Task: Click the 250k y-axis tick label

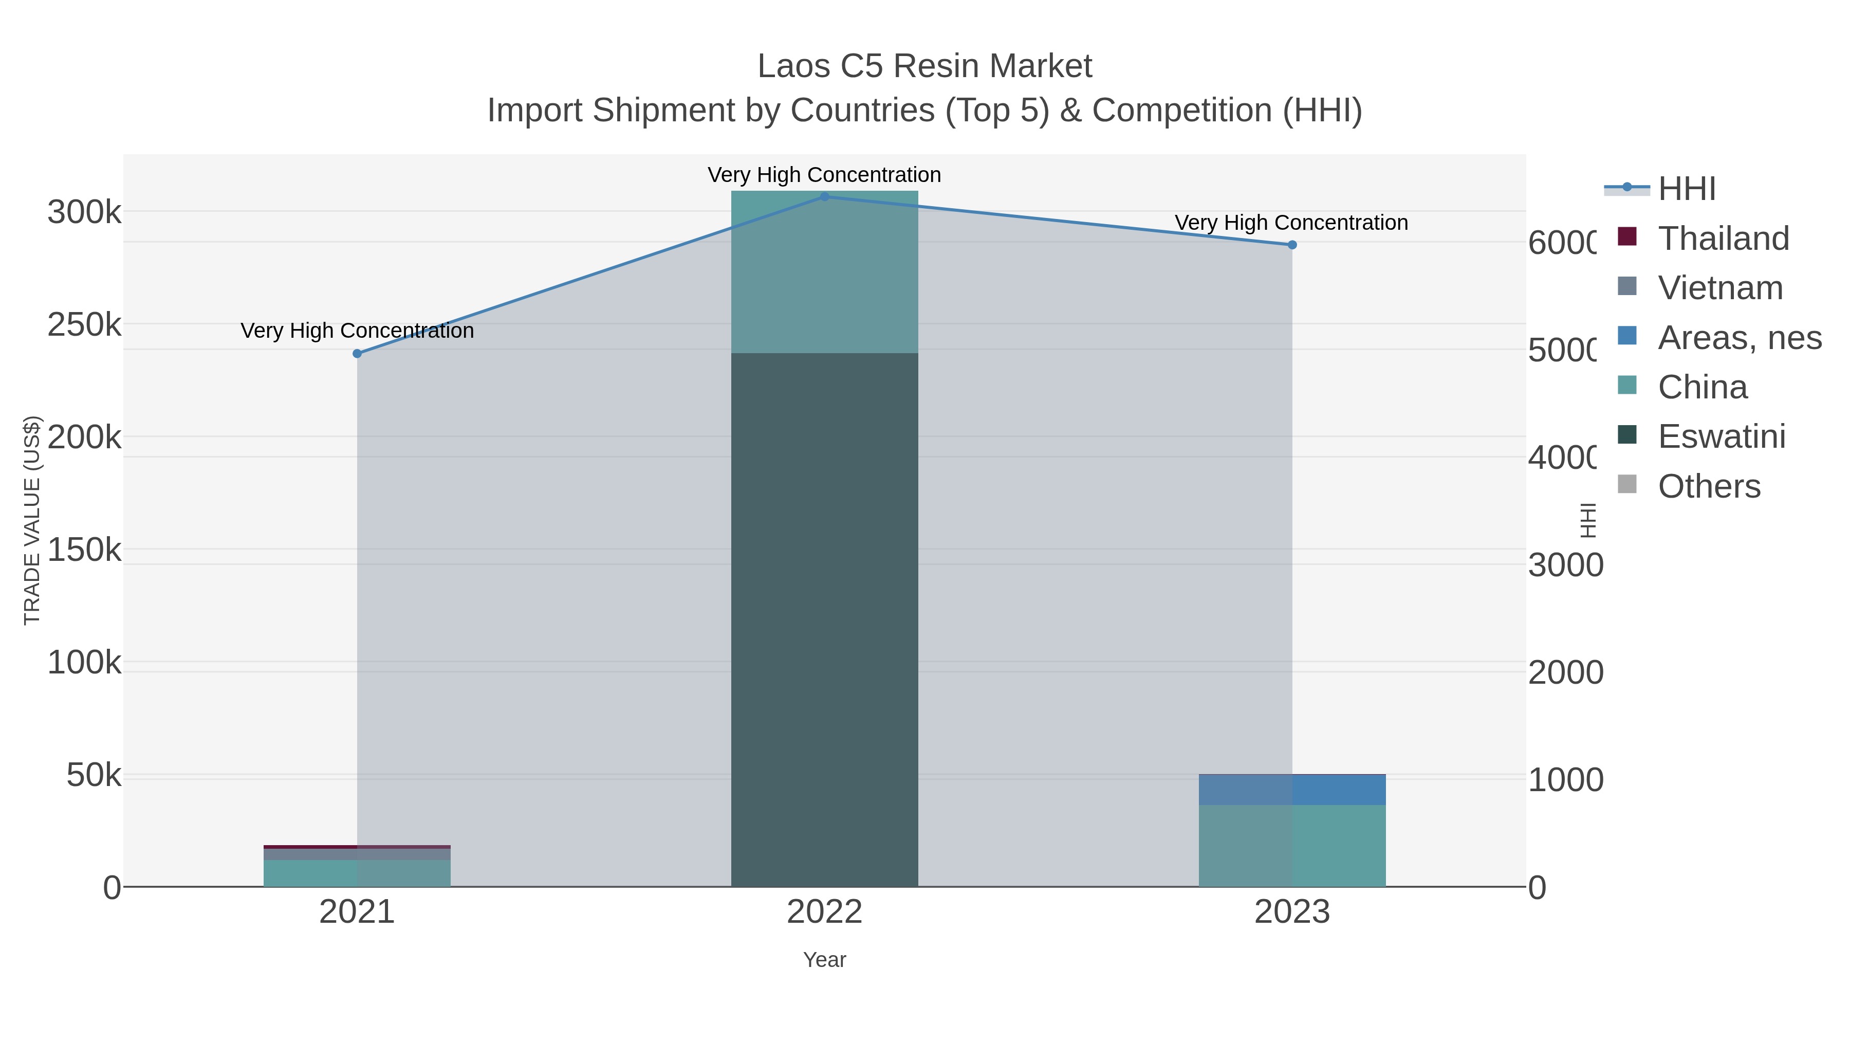Action: [x=84, y=325]
